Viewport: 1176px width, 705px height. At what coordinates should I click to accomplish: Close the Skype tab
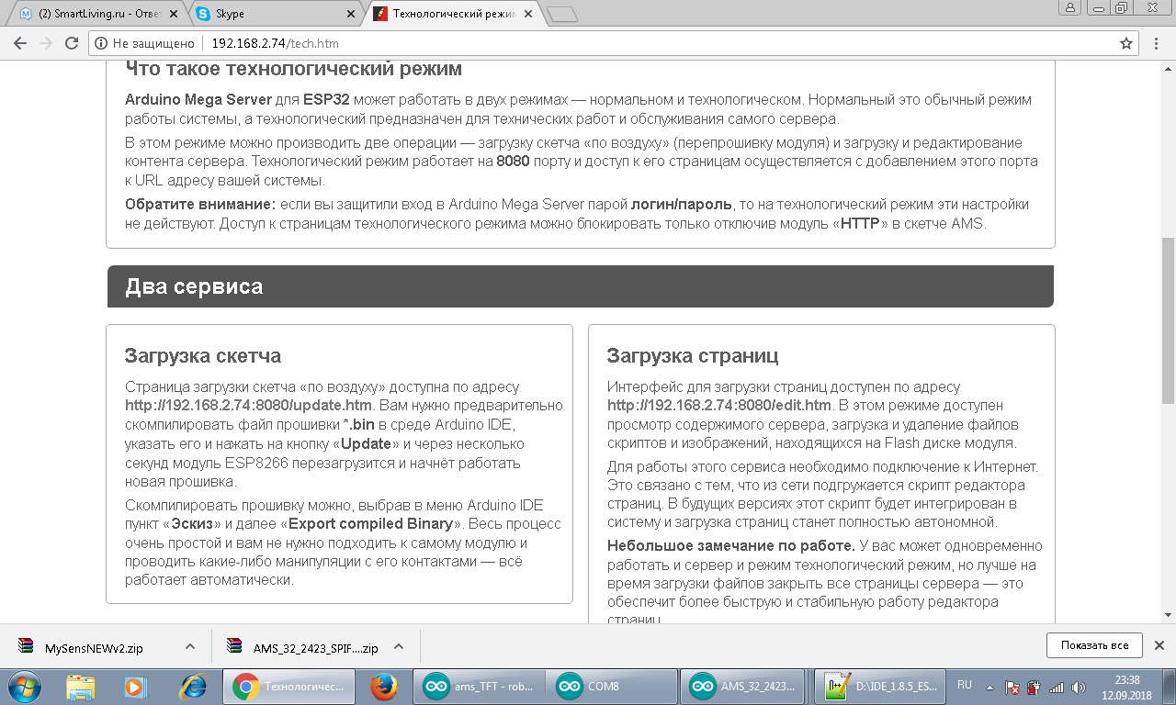(x=350, y=14)
